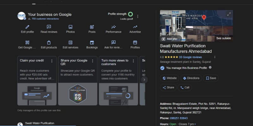Click the Edit profile pencil icon
The height and width of the screenshot is (126, 253).
pyautogui.click(x=27, y=27)
